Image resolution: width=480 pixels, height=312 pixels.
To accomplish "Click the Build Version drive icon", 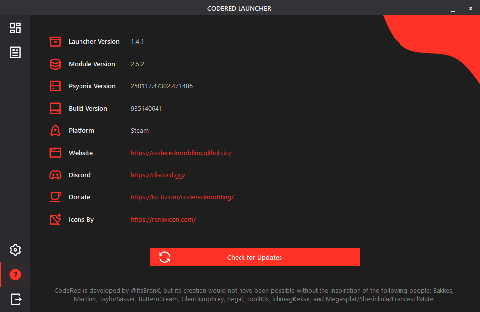I will [x=55, y=108].
